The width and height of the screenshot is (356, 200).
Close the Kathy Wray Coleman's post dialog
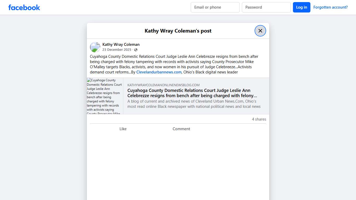[x=260, y=31]
